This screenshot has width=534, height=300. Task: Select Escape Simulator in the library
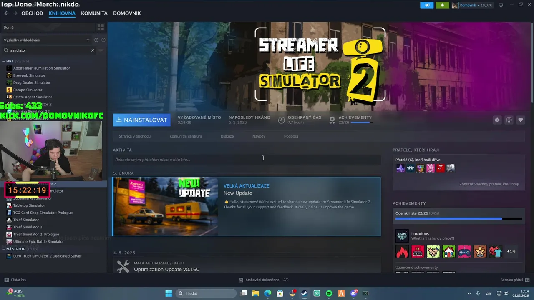28,90
